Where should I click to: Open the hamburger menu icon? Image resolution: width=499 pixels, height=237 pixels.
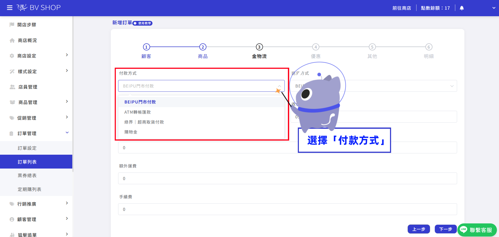coord(10,8)
